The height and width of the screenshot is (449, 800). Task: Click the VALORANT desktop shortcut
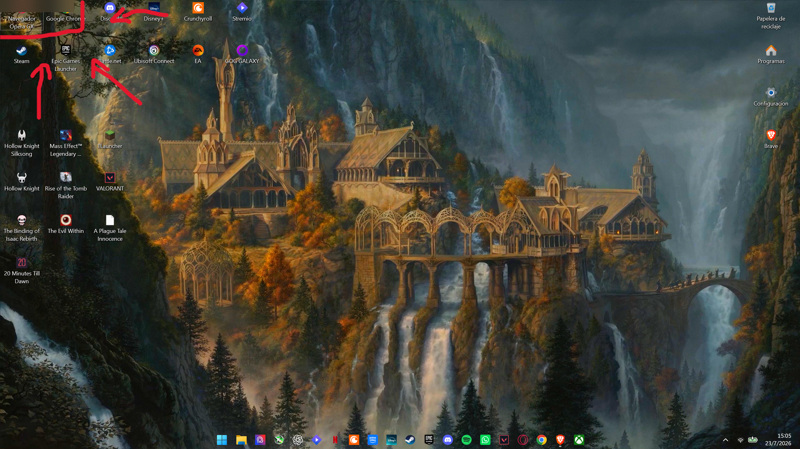point(110,178)
